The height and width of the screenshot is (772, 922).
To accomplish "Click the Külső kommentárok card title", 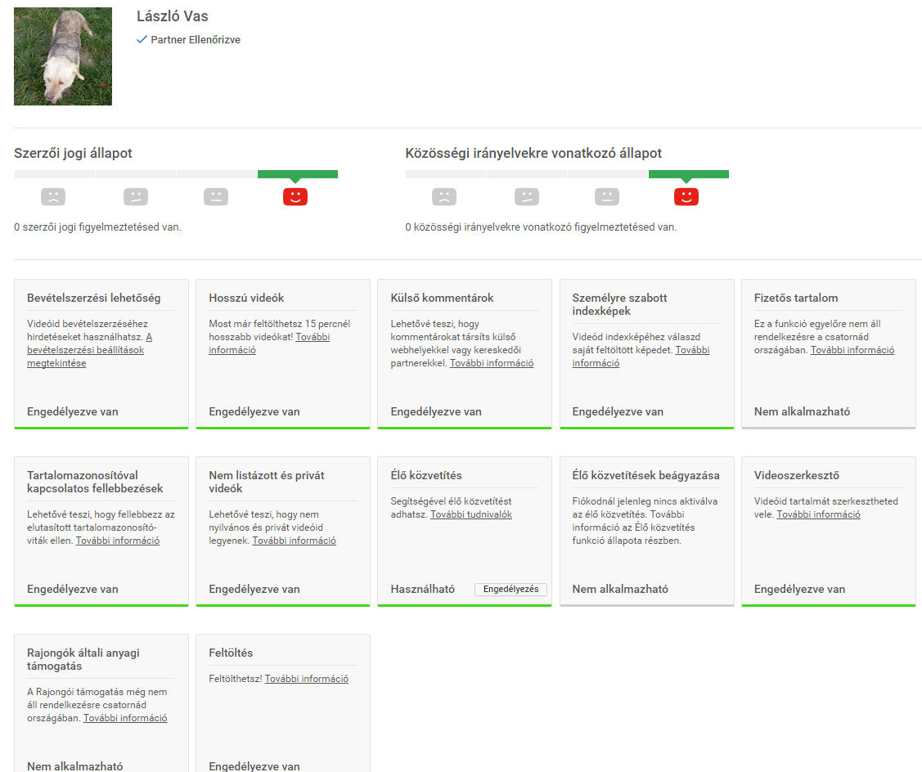I will tap(442, 298).
